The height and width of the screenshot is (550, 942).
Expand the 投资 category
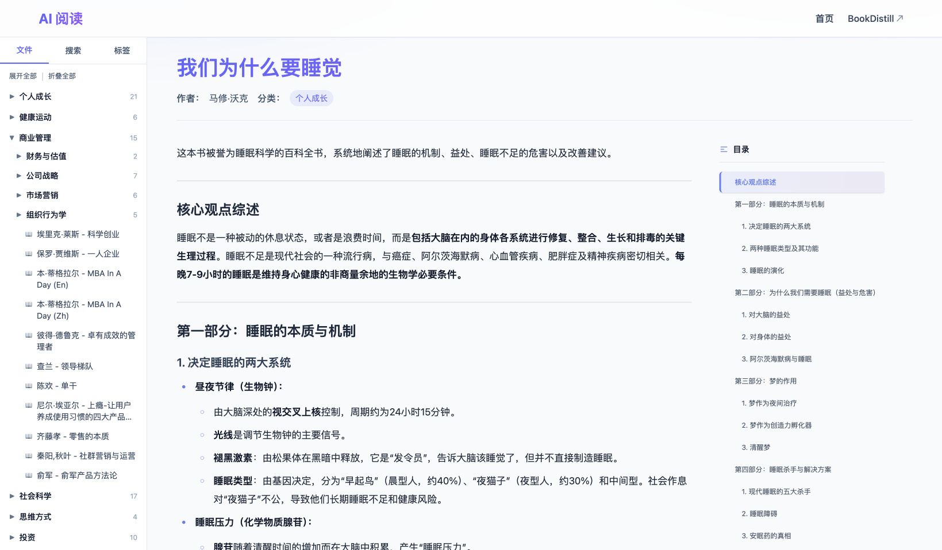(x=12, y=537)
